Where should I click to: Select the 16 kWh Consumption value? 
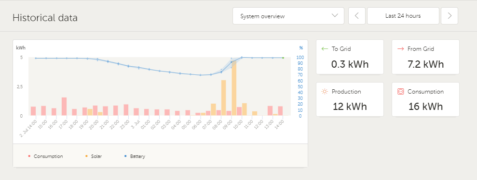click(x=425, y=107)
